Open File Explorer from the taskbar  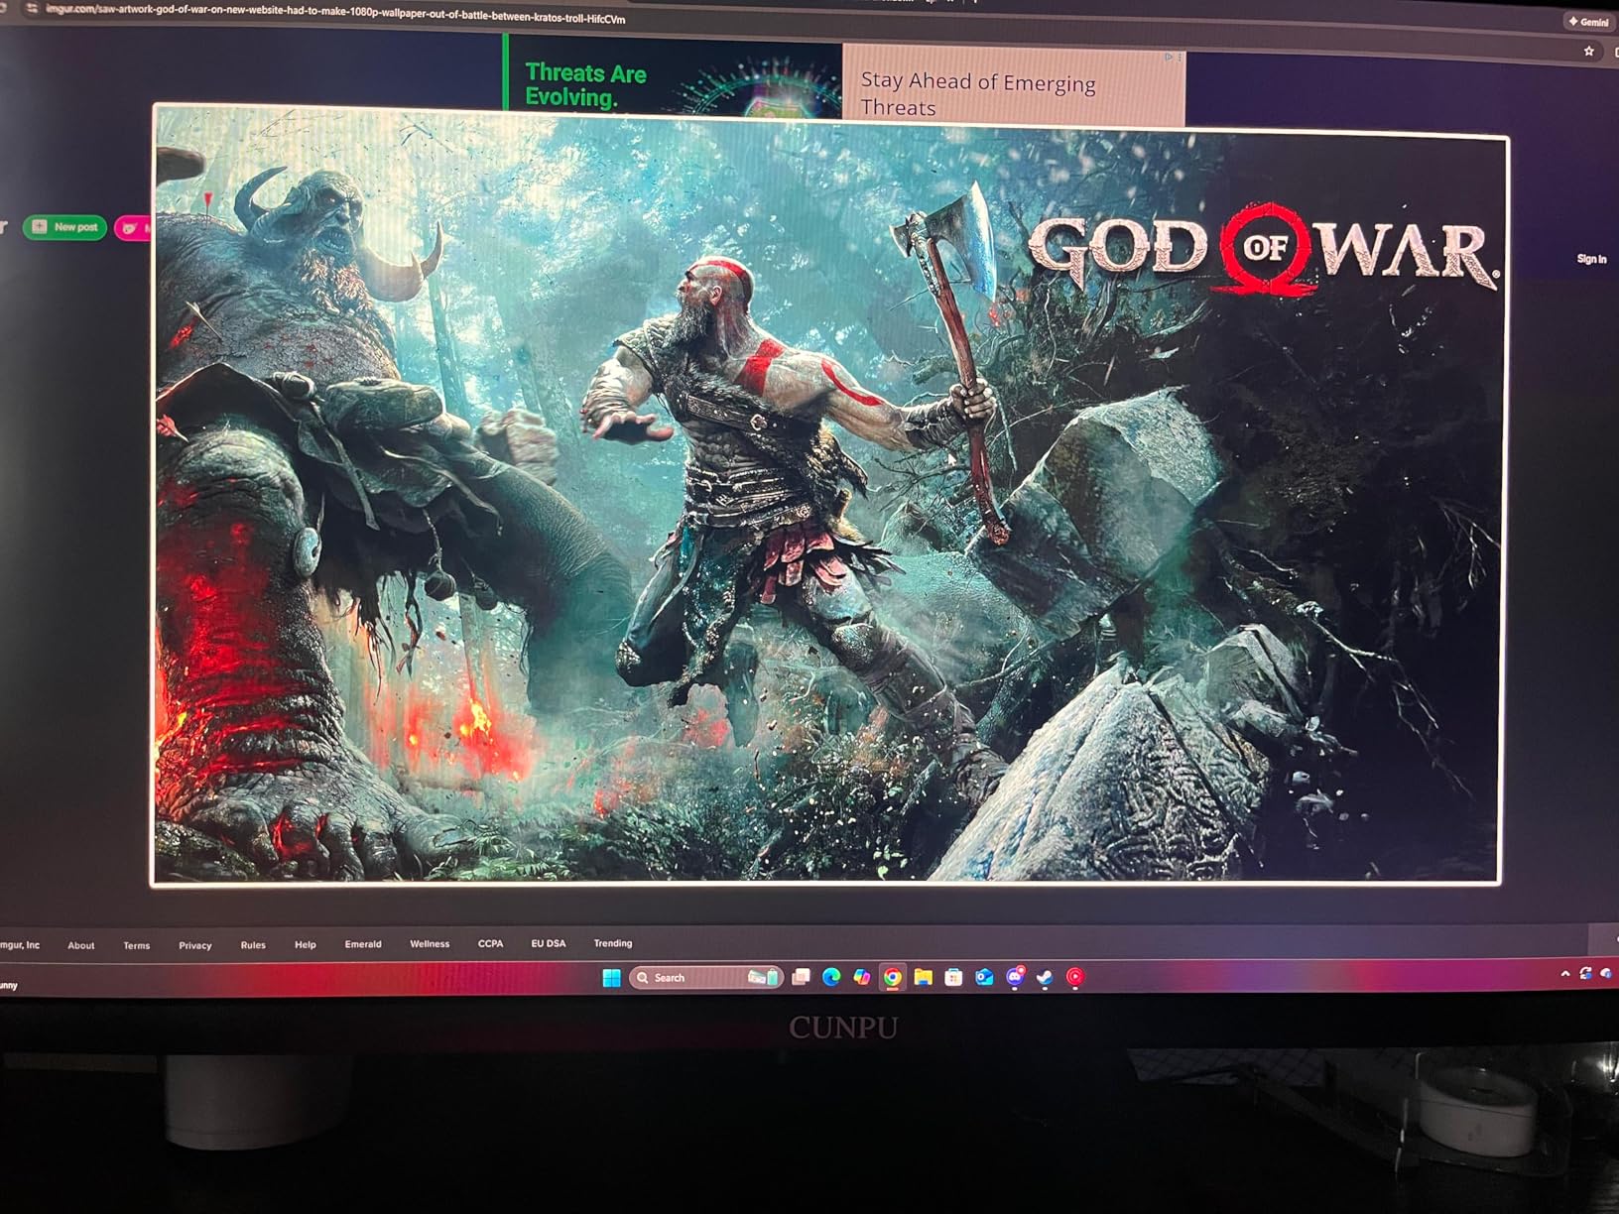[924, 978]
